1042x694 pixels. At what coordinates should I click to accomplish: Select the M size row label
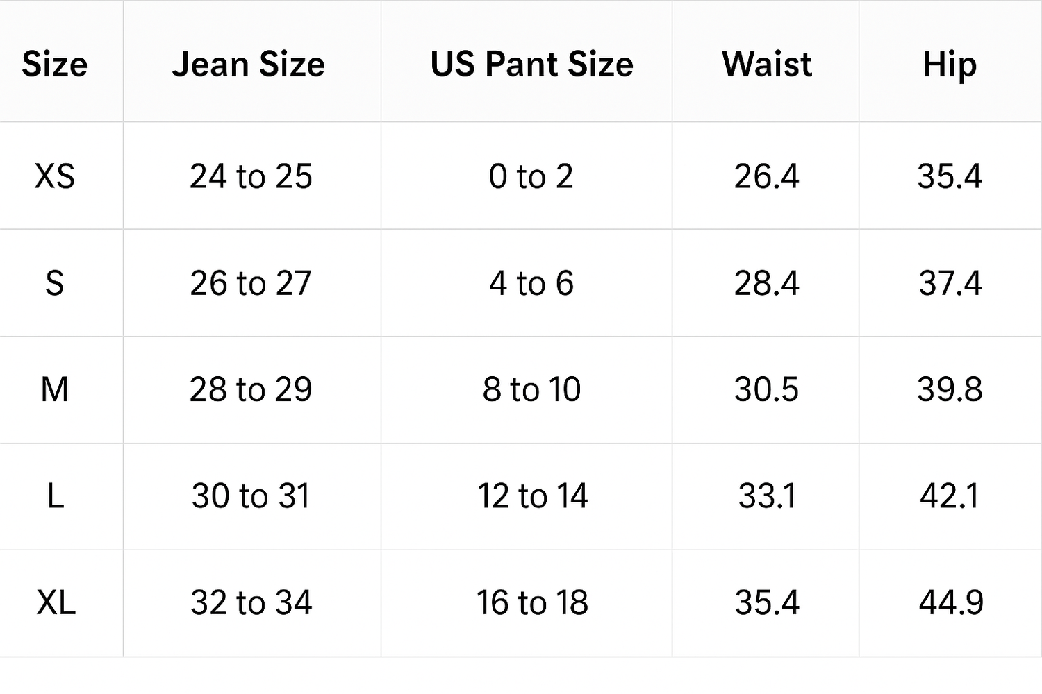pyautogui.click(x=55, y=389)
